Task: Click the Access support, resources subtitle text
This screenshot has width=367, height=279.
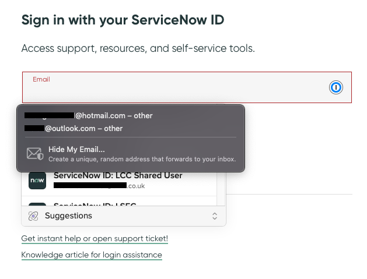Action: click(138, 48)
